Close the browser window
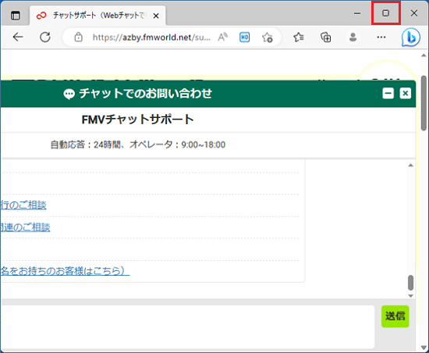The height and width of the screenshot is (353, 429). pyautogui.click(x=414, y=13)
